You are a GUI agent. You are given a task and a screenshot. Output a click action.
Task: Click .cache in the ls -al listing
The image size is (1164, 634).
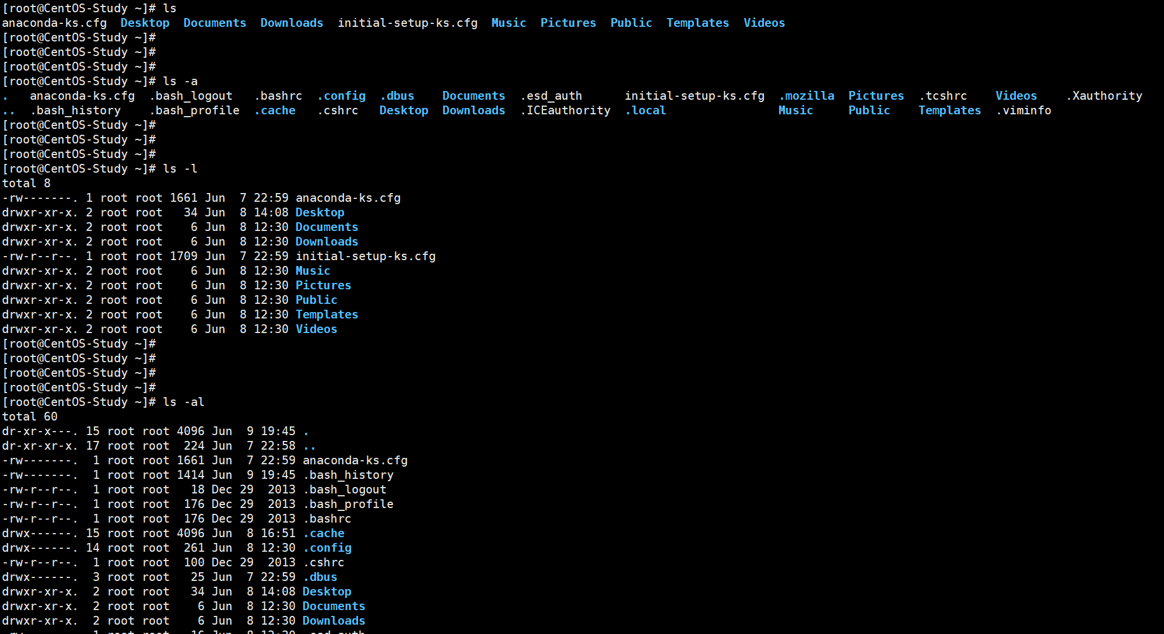click(324, 533)
